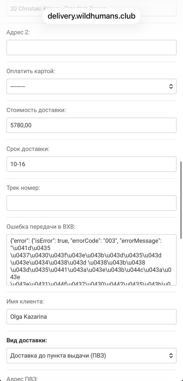Click the "Имя клиента:" label

(25, 302)
